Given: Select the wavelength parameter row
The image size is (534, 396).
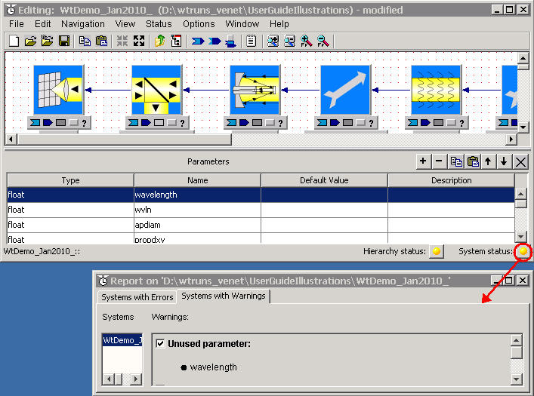Looking at the screenshot, I should click(261, 195).
